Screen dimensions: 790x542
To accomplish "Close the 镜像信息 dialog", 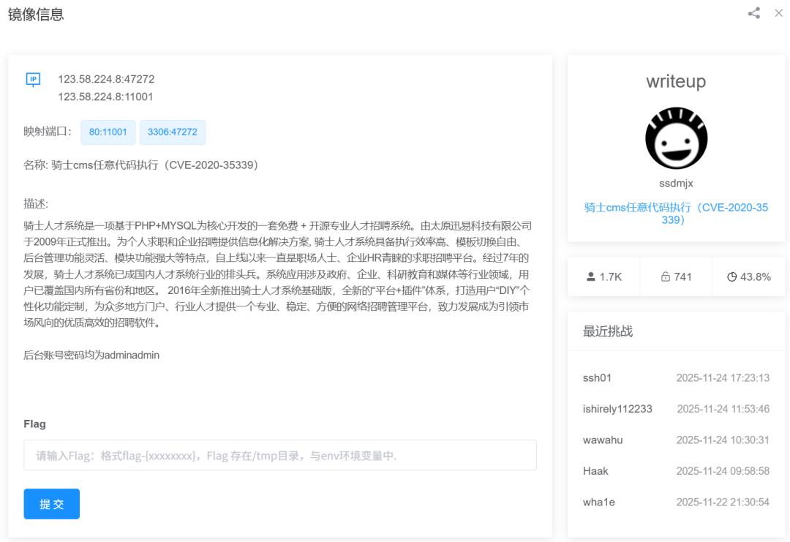I will pyautogui.click(x=778, y=13).
